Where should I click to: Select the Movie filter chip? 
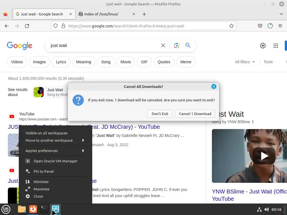tap(126, 62)
